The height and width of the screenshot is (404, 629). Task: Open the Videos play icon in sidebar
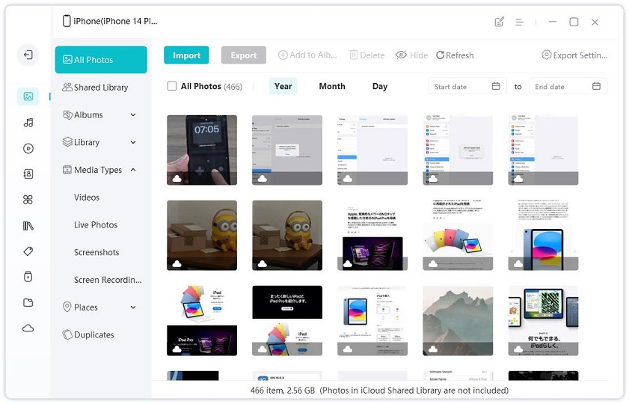[28, 148]
